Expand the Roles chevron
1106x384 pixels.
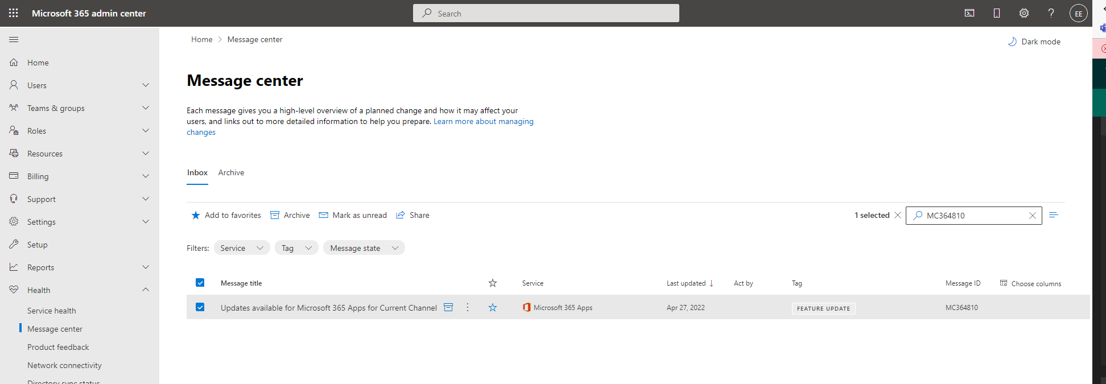[x=146, y=131]
